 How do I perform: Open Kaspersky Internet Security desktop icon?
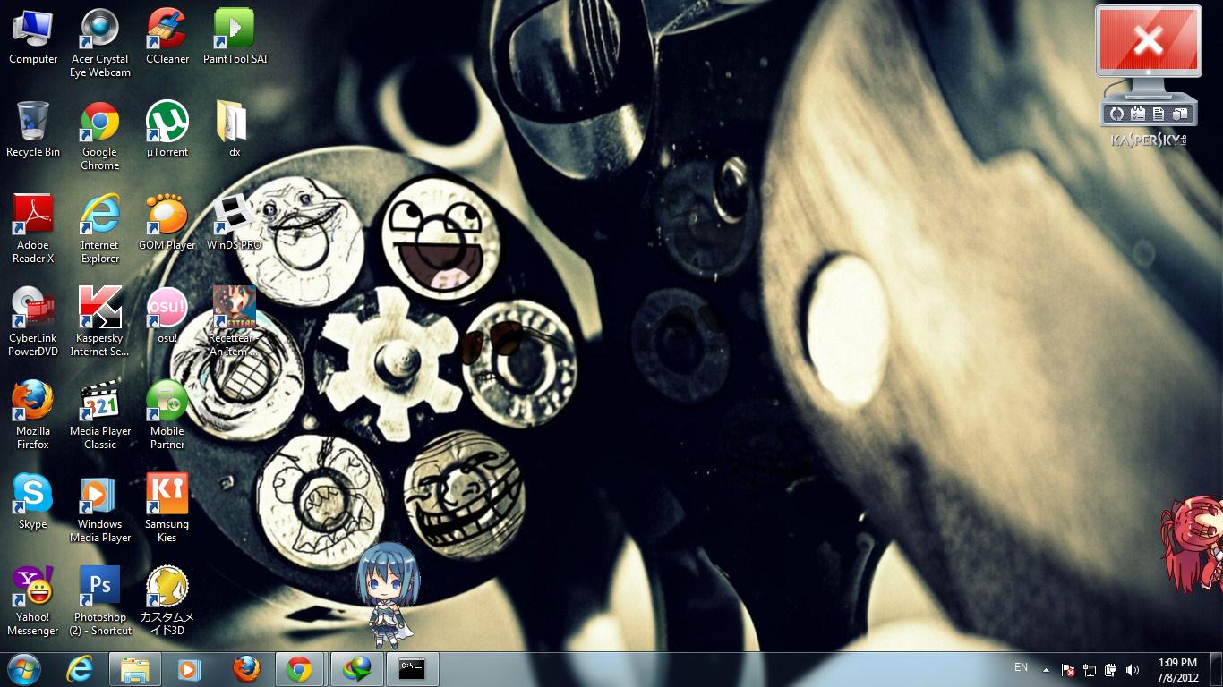(x=99, y=309)
